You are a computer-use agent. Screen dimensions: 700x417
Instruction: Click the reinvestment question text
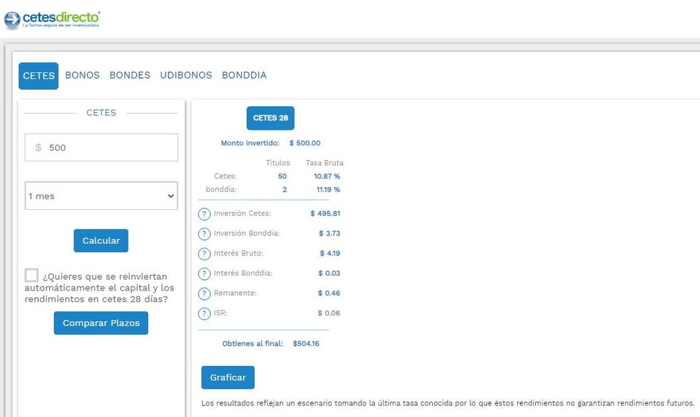click(100, 288)
